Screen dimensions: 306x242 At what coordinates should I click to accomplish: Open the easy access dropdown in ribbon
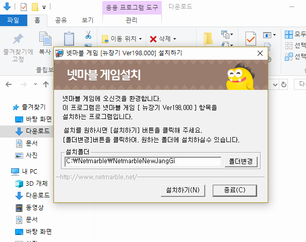pos(227,45)
